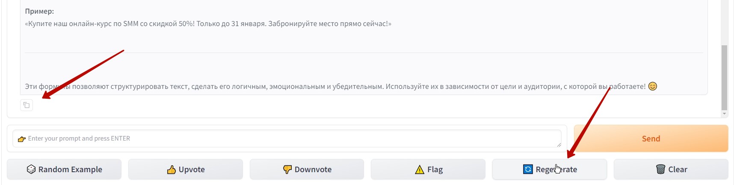Click the 'Пример:' heading text
The width and height of the screenshot is (734, 185).
coord(39,11)
